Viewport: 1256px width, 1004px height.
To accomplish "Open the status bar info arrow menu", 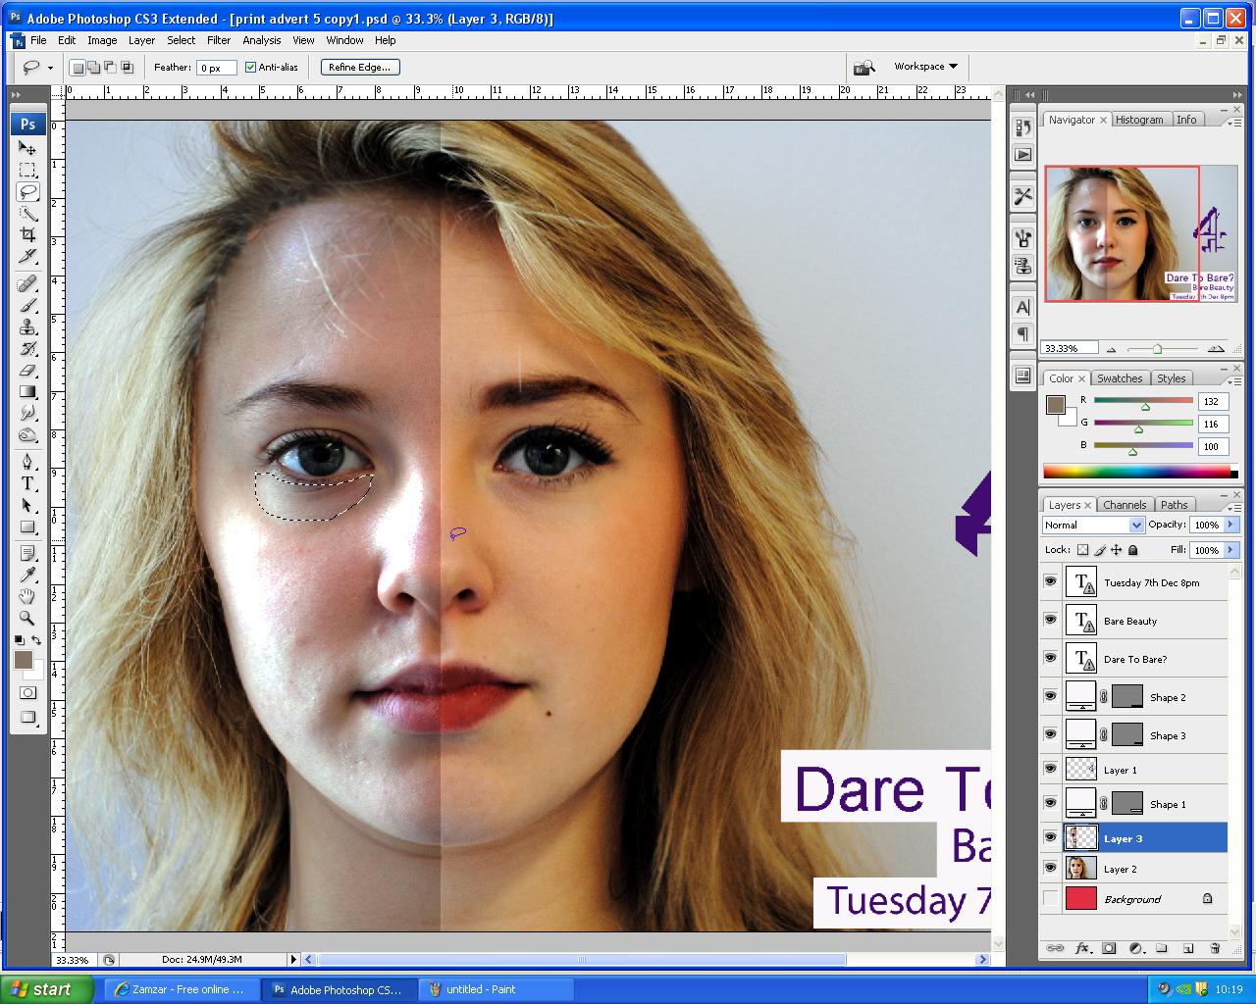I will click(292, 959).
